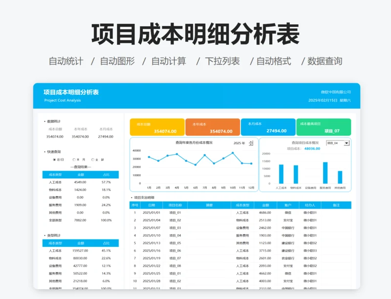The width and height of the screenshot is (391, 299).
Task: Click the 经办人 column header
Action: click(x=310, y=205)
